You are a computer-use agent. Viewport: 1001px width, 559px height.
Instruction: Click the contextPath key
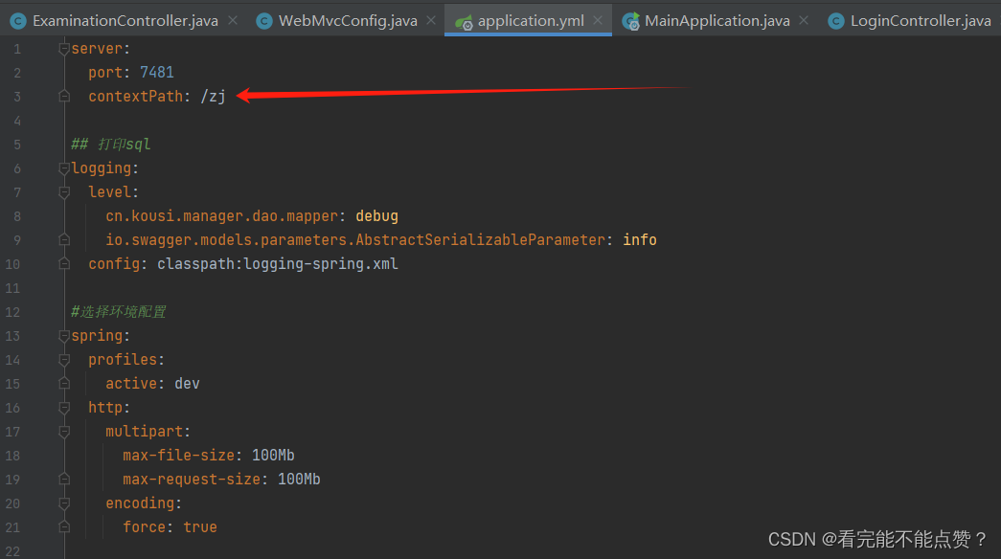[x=135, y=97]
